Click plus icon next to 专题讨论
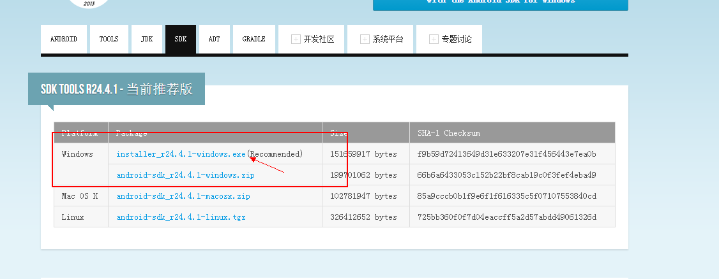This screenshot has width=719, height=279. [x=434, y=39]
